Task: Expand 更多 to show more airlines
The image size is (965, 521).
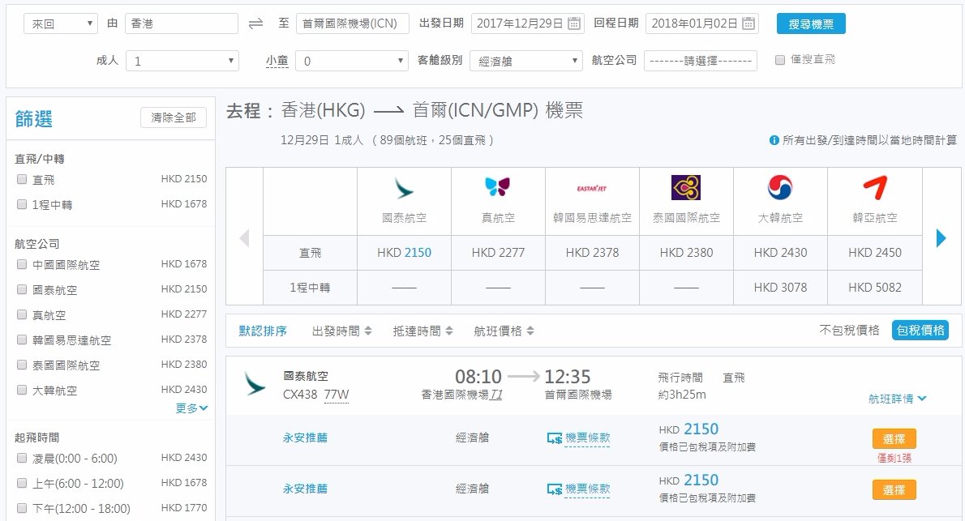Action: pyautogui.click(x=191, y=408)
